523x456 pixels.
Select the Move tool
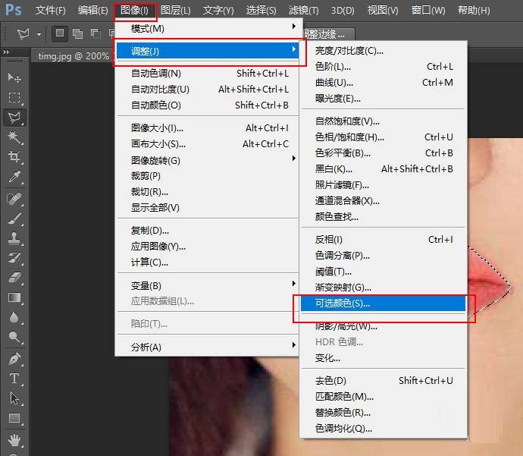[x=14, y=77]
